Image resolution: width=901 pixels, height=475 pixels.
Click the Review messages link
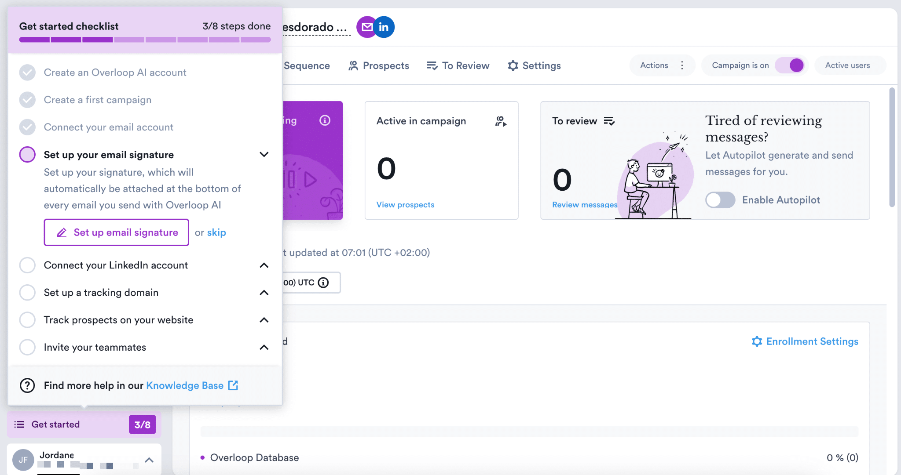[x=585, y=205]
